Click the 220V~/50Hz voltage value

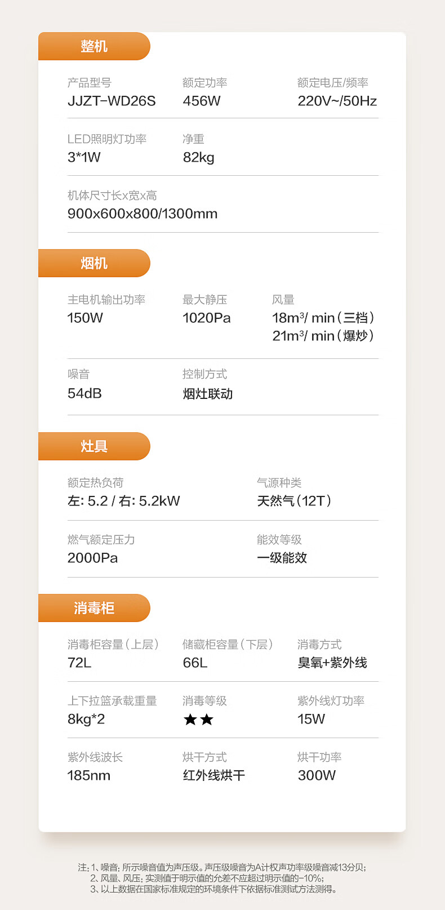[x=337, y=101]
